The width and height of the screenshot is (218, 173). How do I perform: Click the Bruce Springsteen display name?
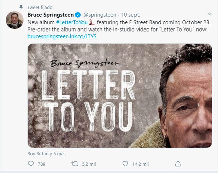pyautogui.click(x=51, y=15)
